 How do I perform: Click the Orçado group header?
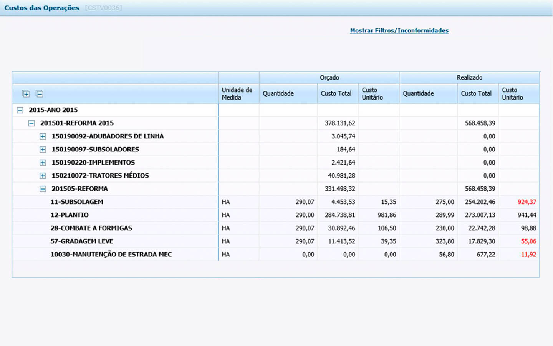329,77
